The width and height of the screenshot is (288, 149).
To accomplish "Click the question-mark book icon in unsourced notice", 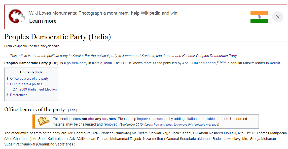I will [x=44, y=122].
